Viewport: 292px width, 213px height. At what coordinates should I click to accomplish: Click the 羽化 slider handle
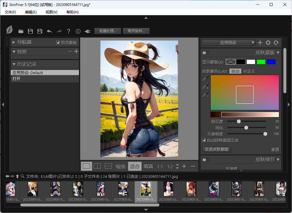click(246, 128)
